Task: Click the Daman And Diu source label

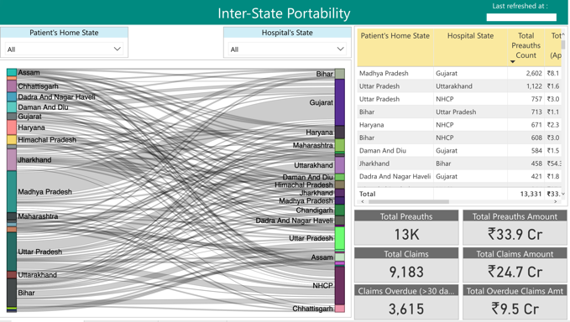Action: tap(43, 107)
